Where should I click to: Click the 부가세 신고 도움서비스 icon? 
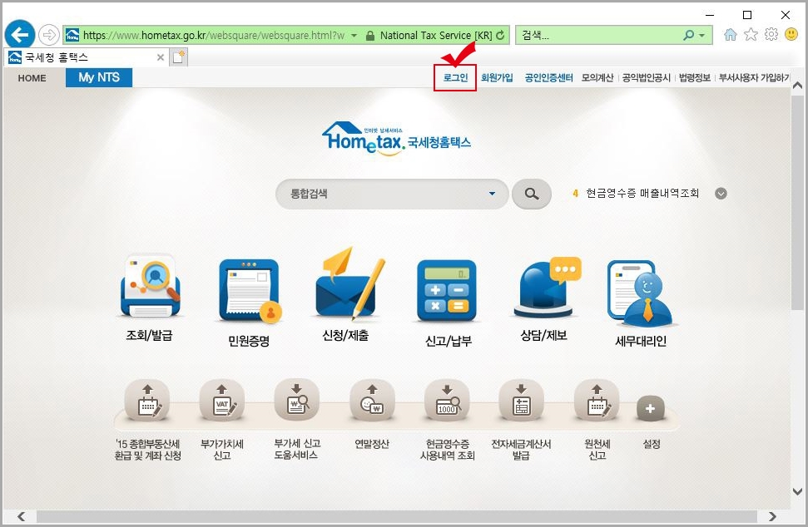(x=297, y=401)
